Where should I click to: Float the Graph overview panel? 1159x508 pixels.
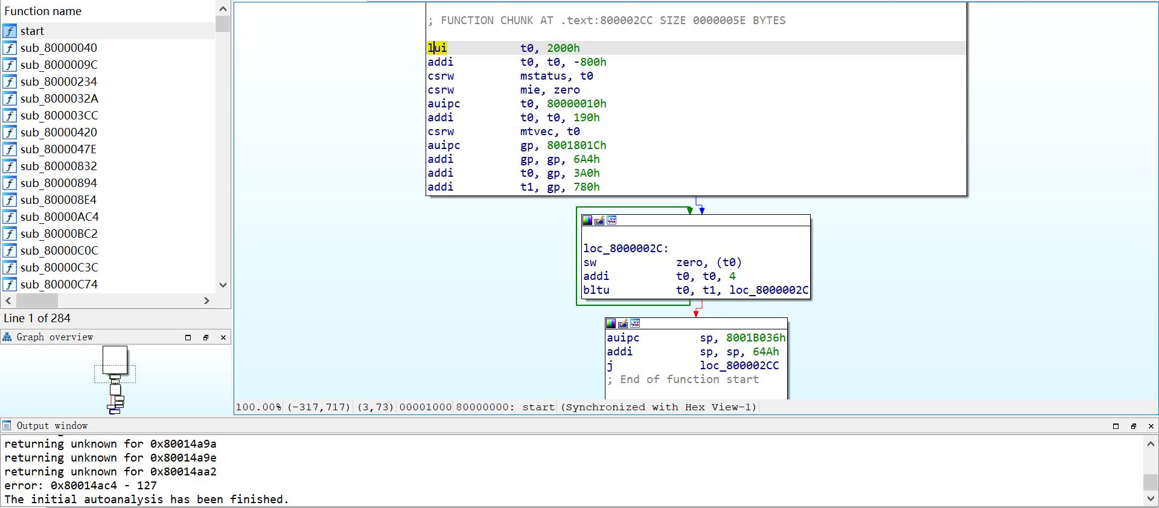pos(205,337)
